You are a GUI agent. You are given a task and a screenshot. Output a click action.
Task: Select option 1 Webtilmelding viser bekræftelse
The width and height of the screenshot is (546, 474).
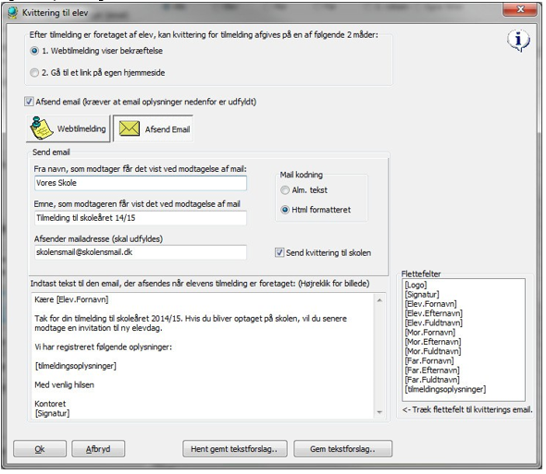(x=34, y=51)
